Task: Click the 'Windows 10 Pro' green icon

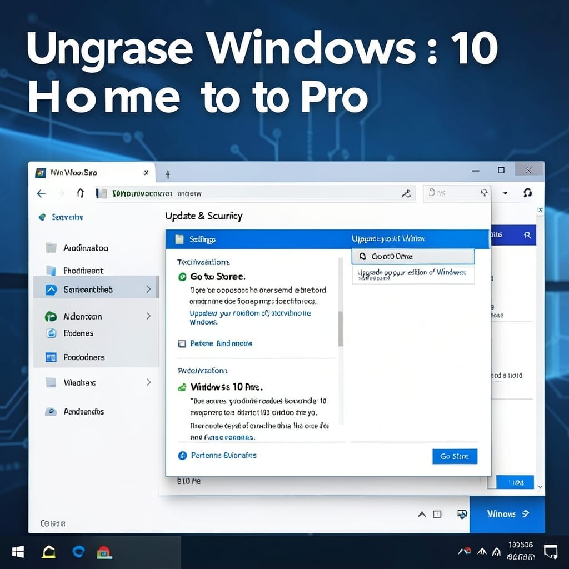Action: click(182, 387)
